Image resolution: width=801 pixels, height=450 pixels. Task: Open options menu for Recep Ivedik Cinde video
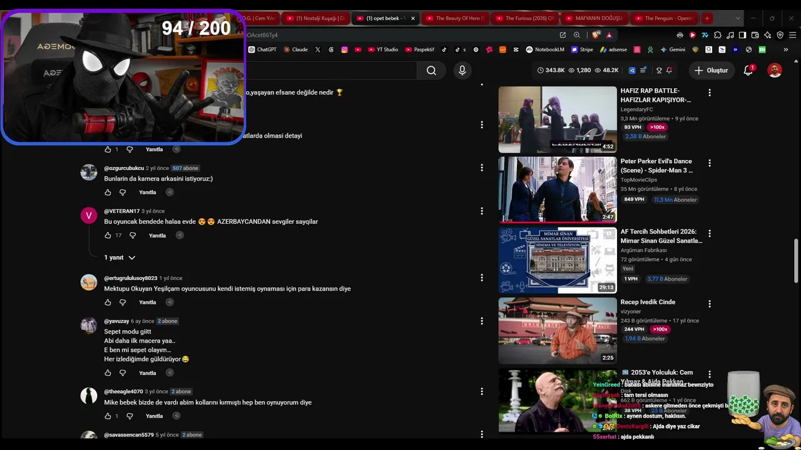[709, 304]
